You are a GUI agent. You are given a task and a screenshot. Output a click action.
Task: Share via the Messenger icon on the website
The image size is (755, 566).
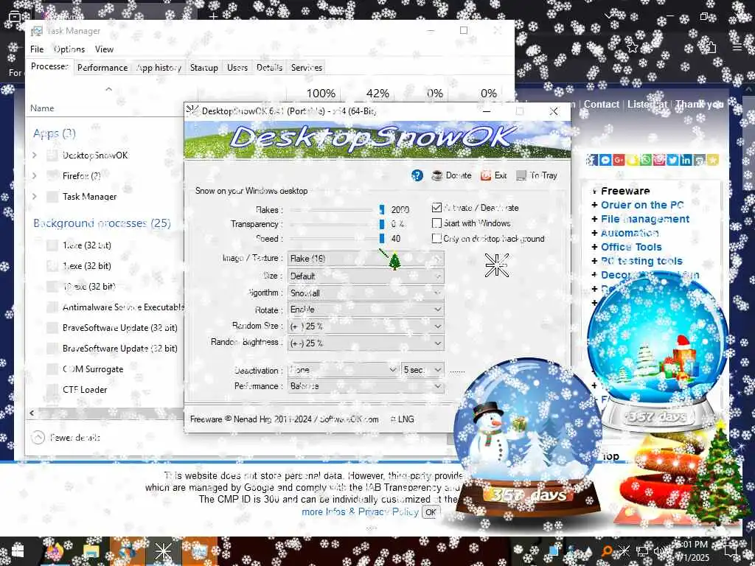605,160
